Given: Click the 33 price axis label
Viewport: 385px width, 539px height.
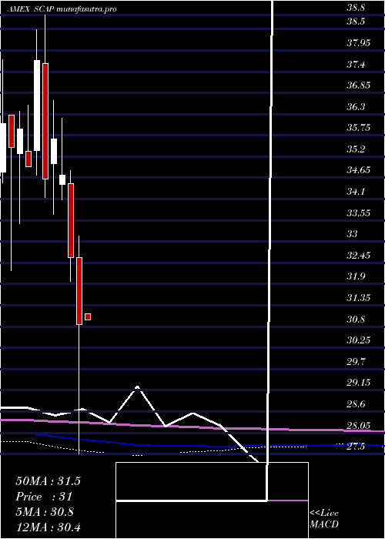Looking at the screenshot, I should [352, 234].
